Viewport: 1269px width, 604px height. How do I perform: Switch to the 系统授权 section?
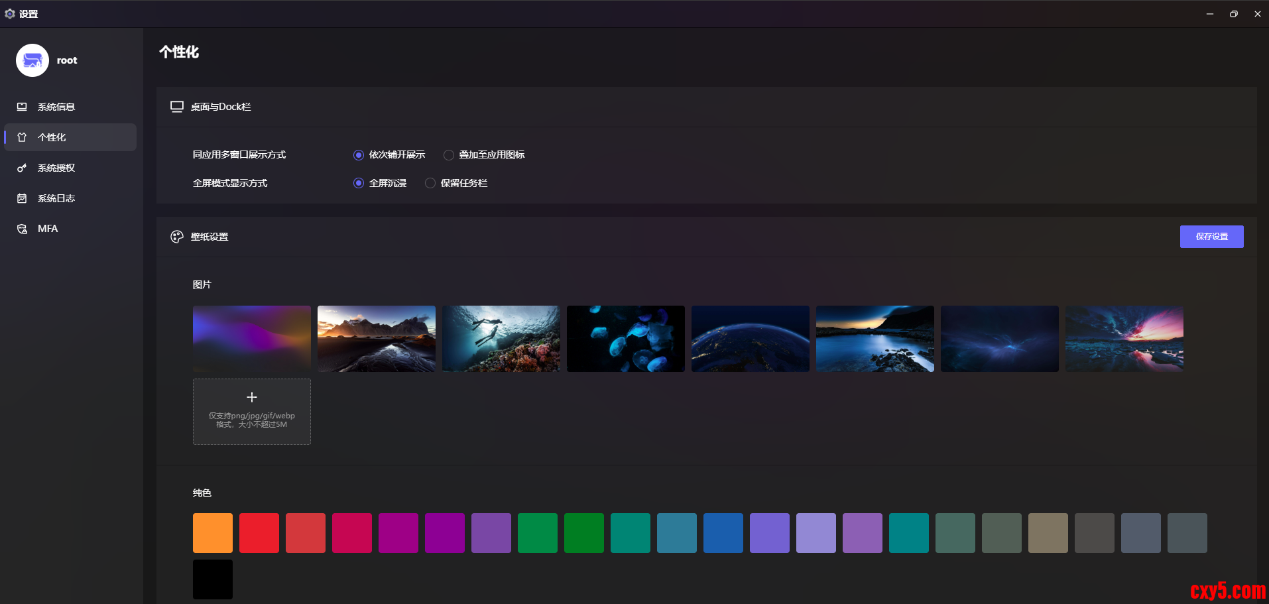click(56, 168)
